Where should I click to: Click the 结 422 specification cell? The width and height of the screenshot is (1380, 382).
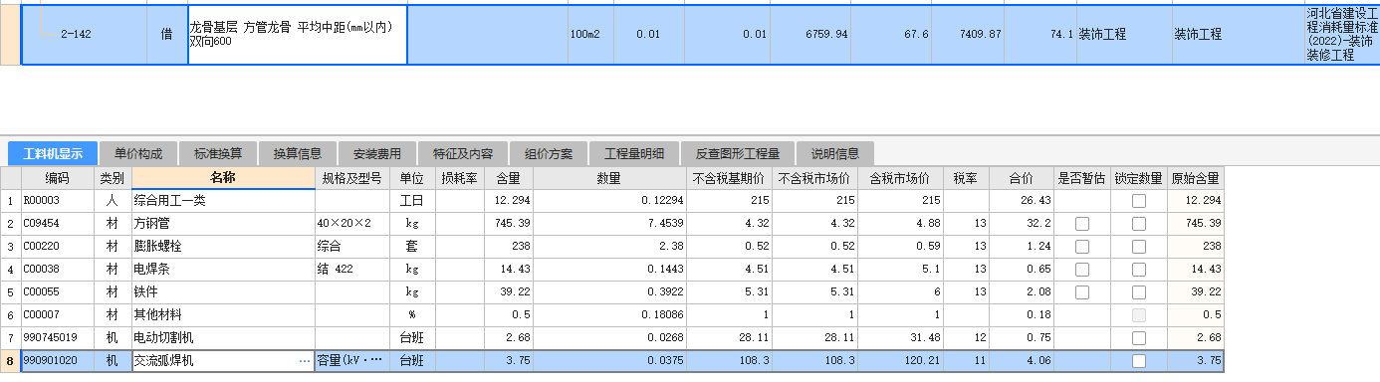point(351,269)
